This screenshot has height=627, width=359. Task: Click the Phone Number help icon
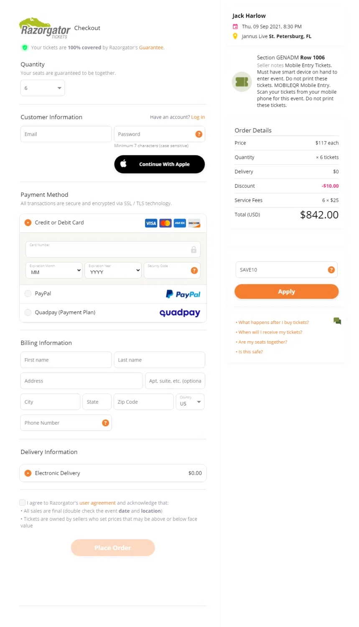point(105,423)
